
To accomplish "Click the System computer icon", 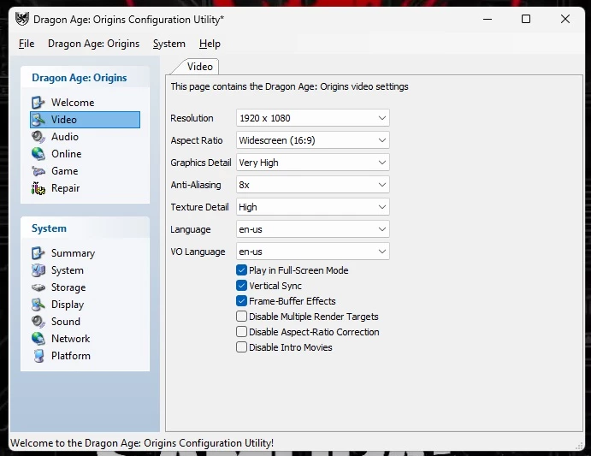I will tap(38, 270).
